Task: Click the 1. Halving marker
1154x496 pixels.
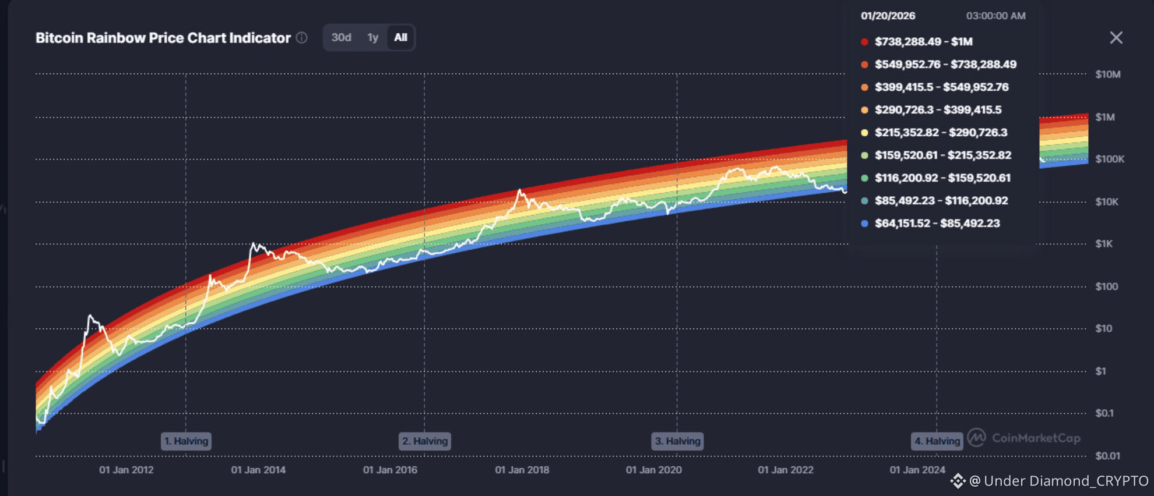Action: click(x=186, y=441)
